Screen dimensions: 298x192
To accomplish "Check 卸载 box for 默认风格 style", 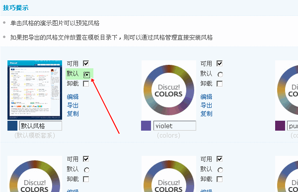I will 86,84.
